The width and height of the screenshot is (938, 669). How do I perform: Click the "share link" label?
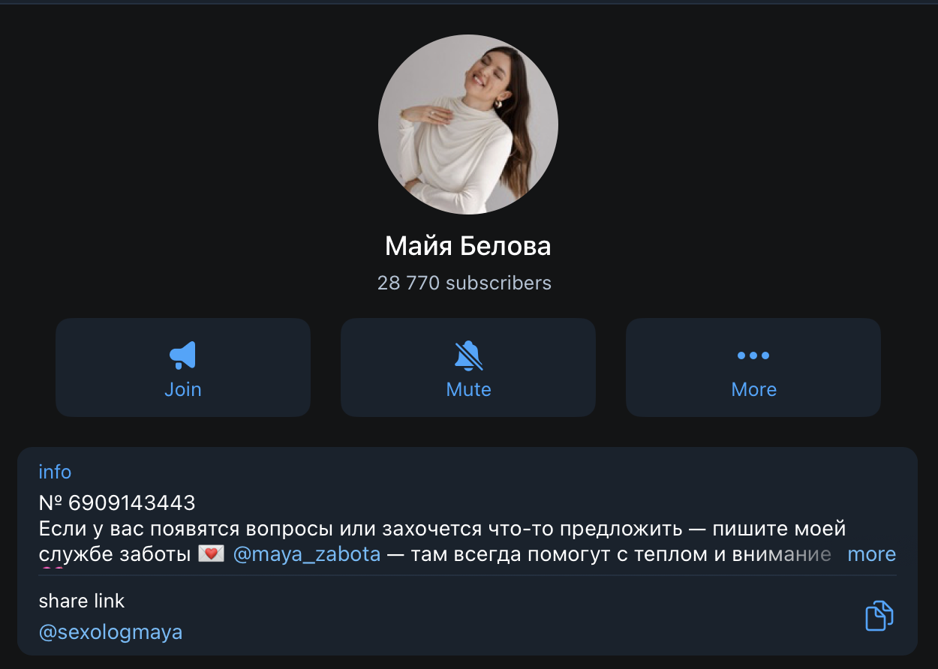(x=82, y=601)
